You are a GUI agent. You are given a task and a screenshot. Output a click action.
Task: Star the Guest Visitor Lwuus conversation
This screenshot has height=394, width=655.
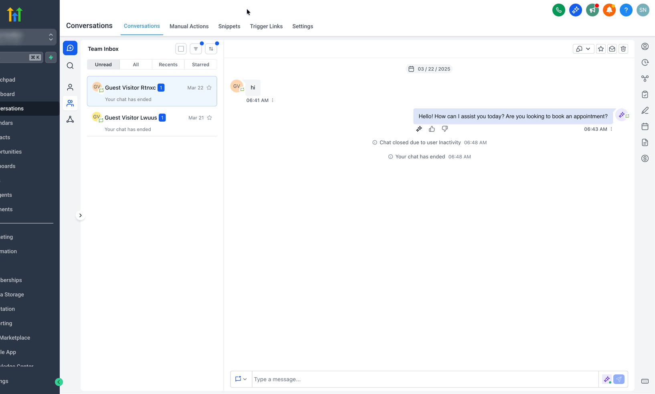click(x=209, y=118)
